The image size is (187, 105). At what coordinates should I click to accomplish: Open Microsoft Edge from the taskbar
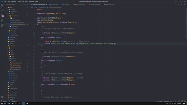coord(9,104)
